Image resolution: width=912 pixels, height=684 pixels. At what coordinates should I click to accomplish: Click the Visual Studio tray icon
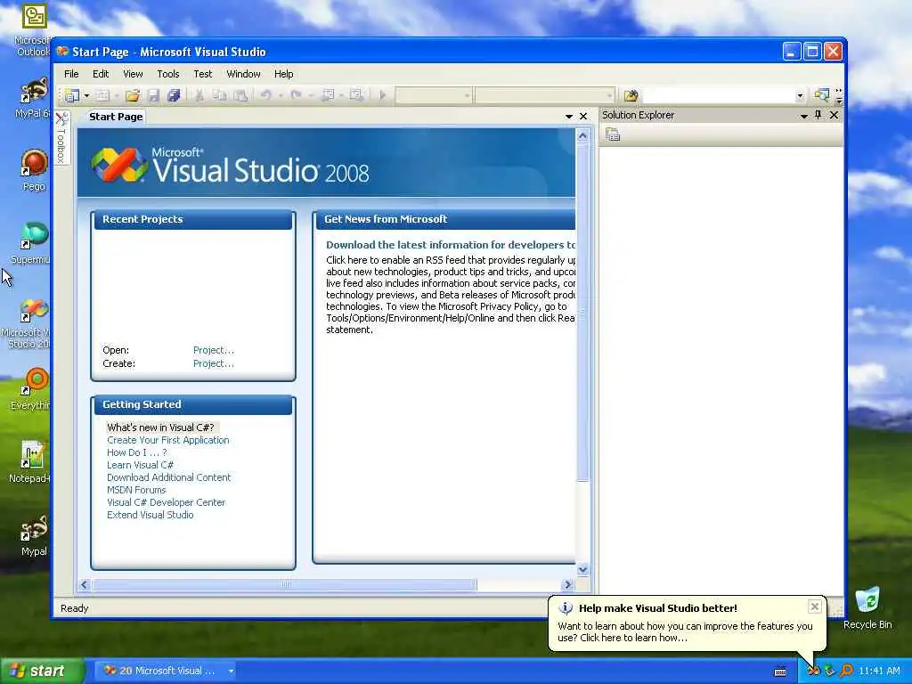click(x=814, y=671)
